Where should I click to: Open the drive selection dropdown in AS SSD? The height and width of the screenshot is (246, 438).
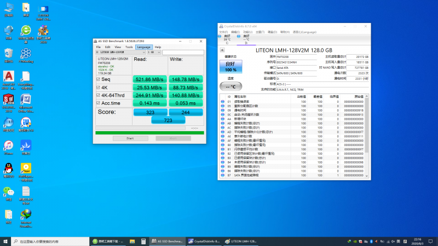[x=120, y=52]
